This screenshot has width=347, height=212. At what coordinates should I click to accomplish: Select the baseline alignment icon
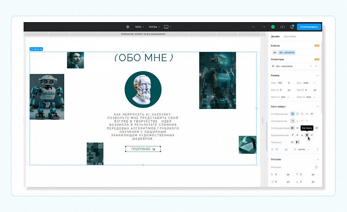click(312, 135)
